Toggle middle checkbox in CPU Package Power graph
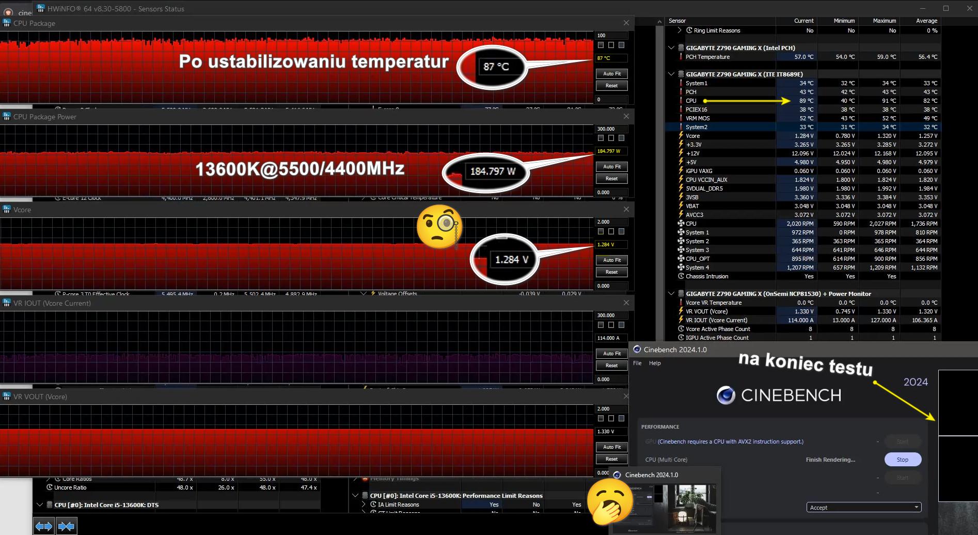 pyautogui.click(x=611, y=138)
